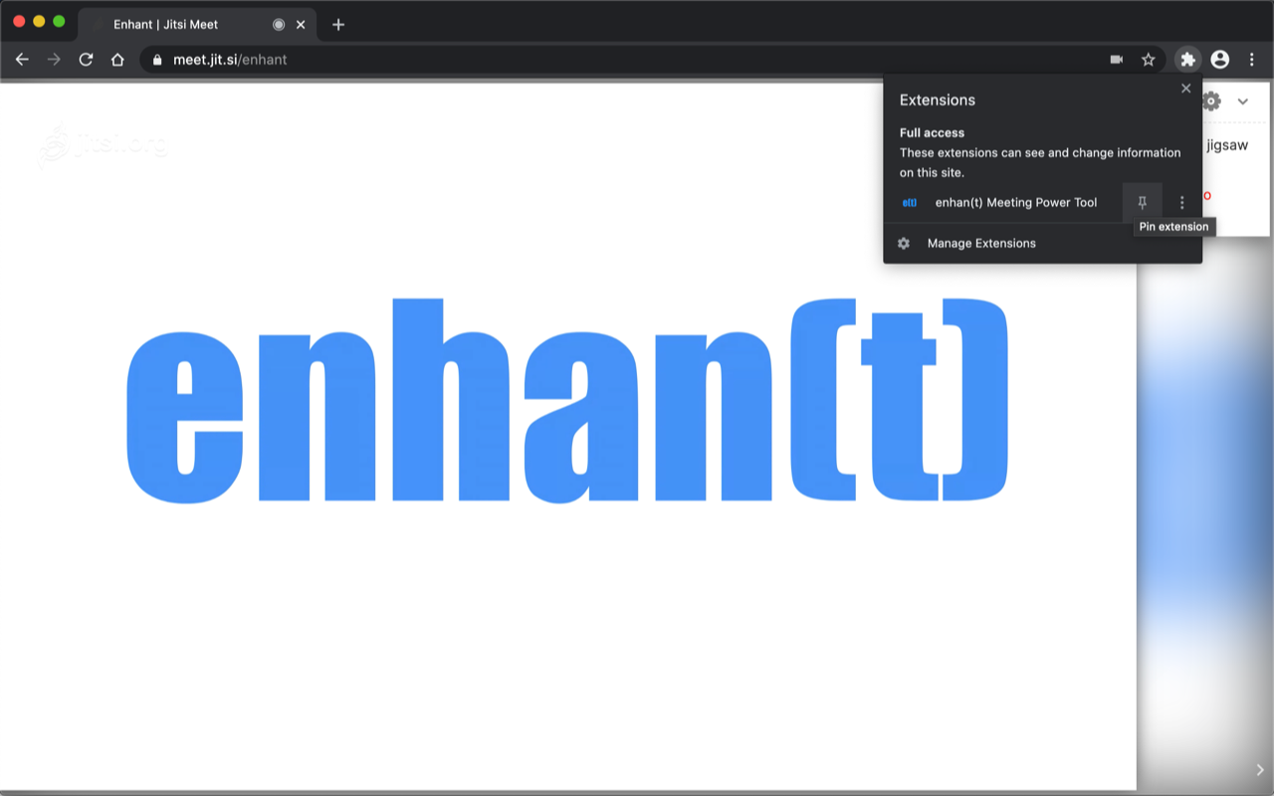Viewport: 1274px width, 796px height.
Task: Go to the browser home page
Action: pos(117,60)
